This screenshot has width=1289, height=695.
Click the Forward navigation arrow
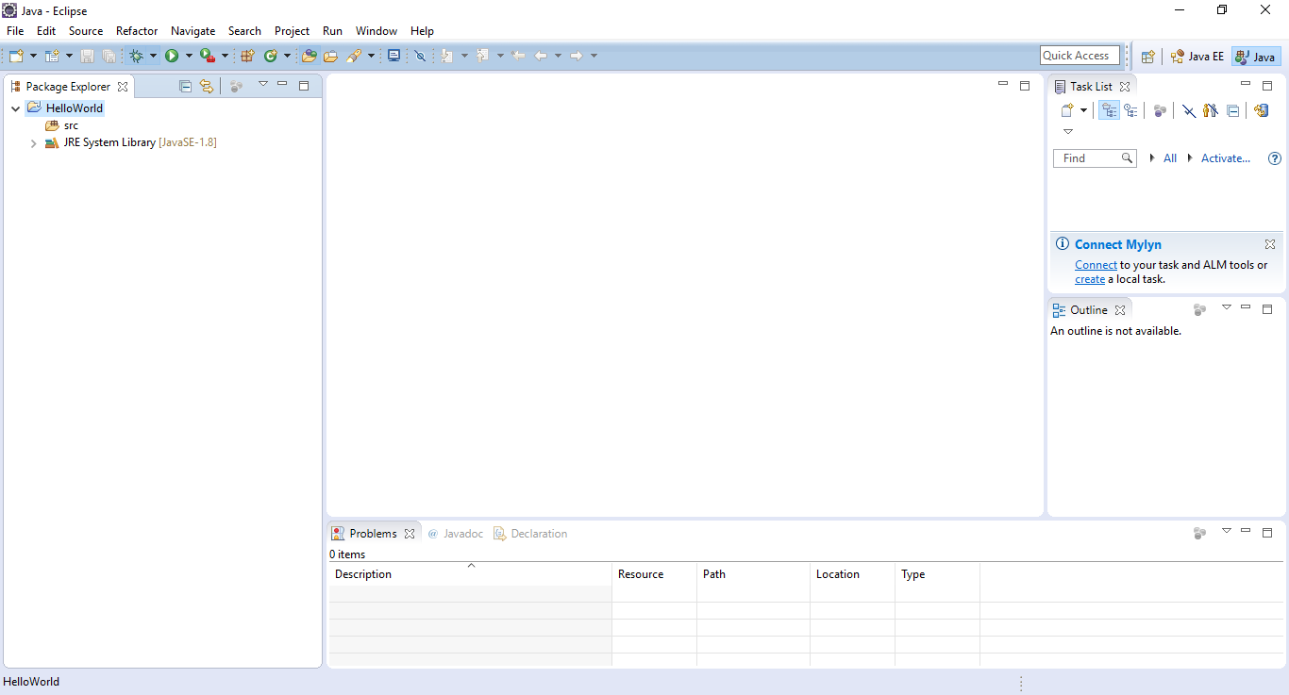coord(577,56)
